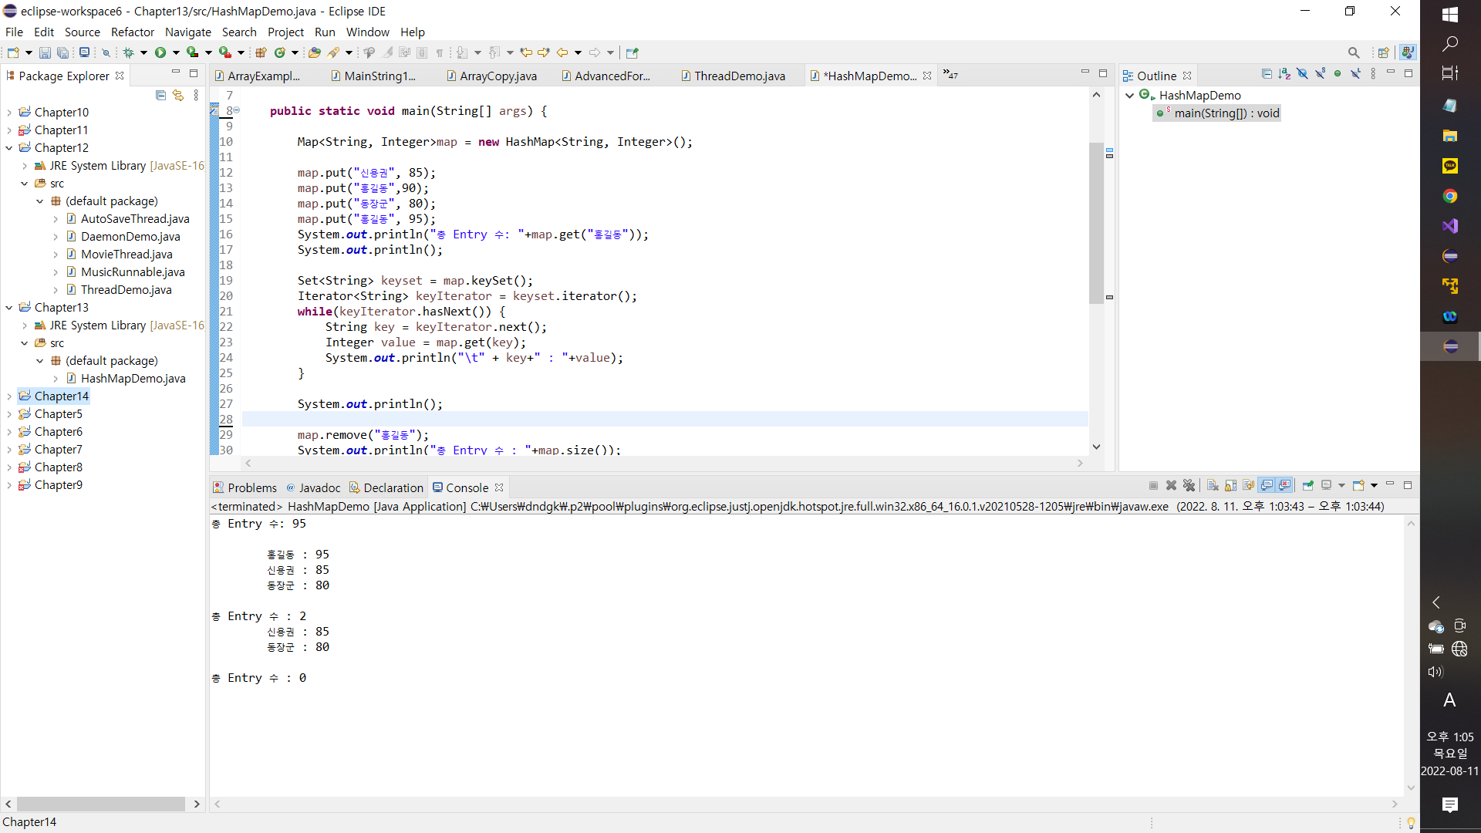1481x833 pixels.
Task: Click the green Run button in toolbar
Action: pyautogui.click(x=160, y=52)
